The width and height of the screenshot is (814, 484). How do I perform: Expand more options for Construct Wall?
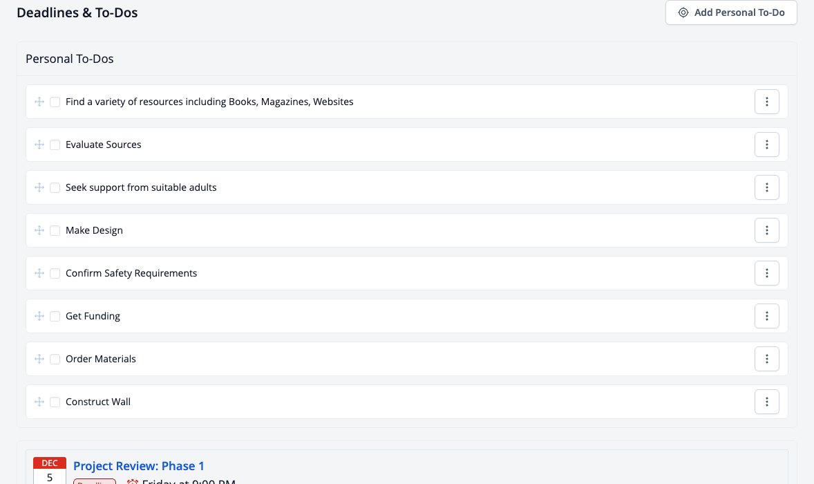767,402
